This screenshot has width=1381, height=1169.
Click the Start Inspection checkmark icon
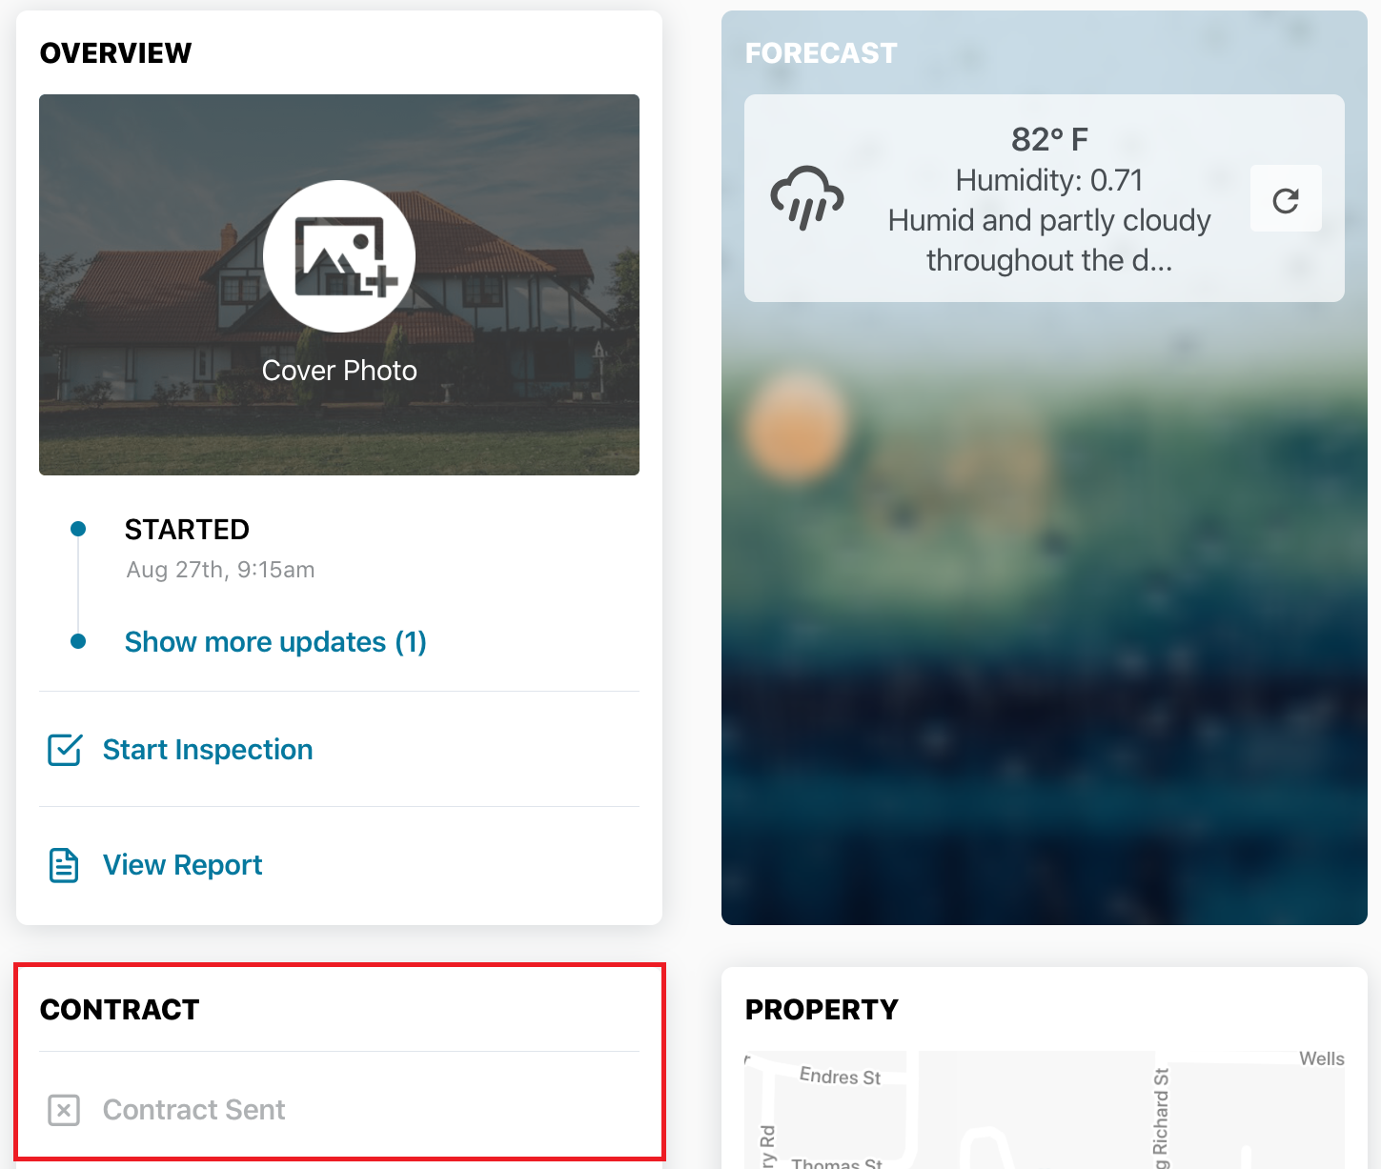pyautogui.click(x=65, y=750)
